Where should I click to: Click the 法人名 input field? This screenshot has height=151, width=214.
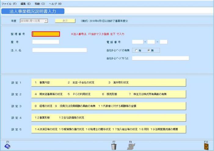pos(60,50)
